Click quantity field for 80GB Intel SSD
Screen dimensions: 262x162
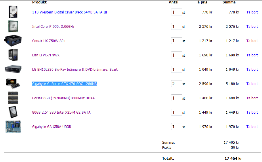(x=177, y=112)
